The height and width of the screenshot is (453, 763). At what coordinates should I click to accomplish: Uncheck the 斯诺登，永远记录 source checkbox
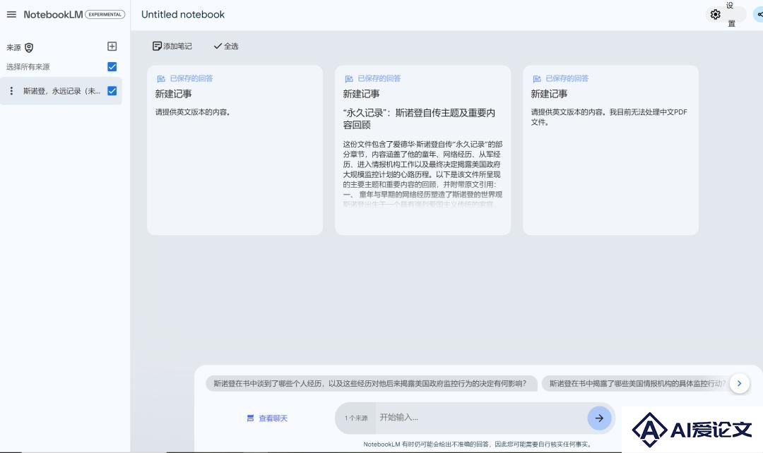point(112,91)
